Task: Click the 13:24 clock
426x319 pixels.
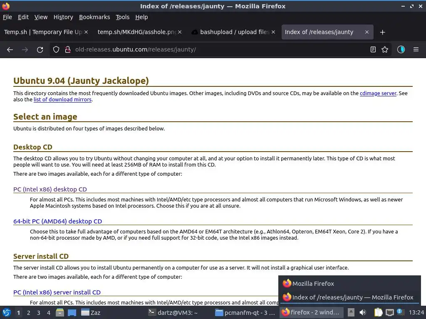Action: [416, 312]
